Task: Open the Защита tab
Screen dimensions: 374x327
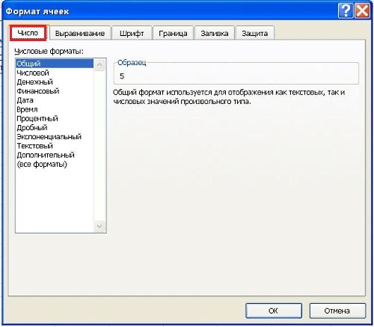Action: [x=255, y=33]
